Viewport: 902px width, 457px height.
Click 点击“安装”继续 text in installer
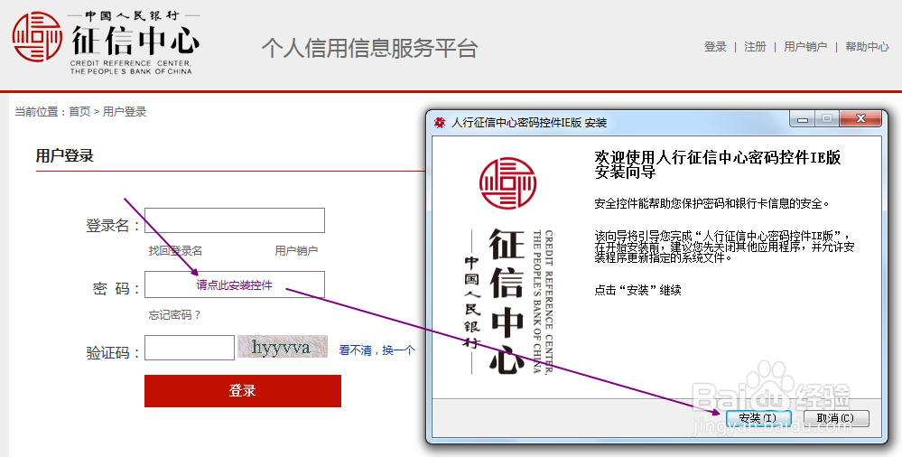point(637,290)
